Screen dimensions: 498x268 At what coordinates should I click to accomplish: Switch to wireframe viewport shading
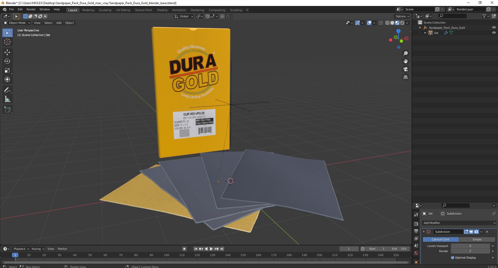[387, 23]
